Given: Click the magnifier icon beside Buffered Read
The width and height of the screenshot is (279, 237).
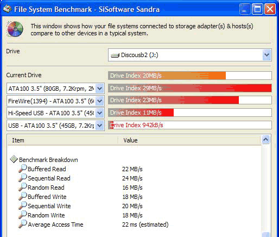Looking at the screenshot, I should [x=23, y=169].
